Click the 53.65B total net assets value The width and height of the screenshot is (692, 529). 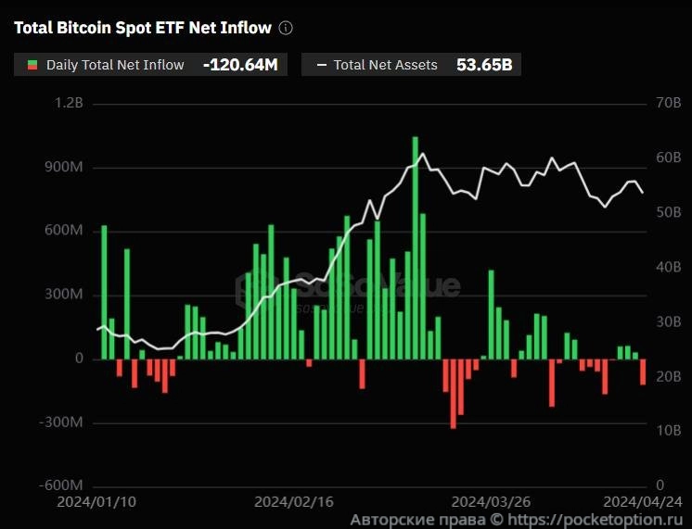point(483,65)
